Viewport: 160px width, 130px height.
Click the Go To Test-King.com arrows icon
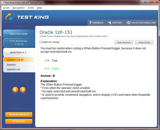tap(129, 23)
